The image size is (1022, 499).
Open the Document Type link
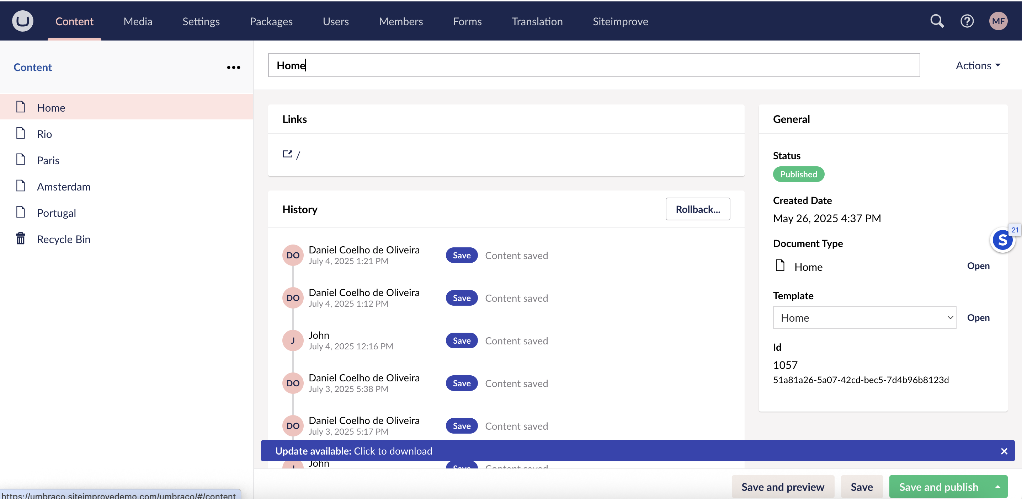[x=978, y=266]
